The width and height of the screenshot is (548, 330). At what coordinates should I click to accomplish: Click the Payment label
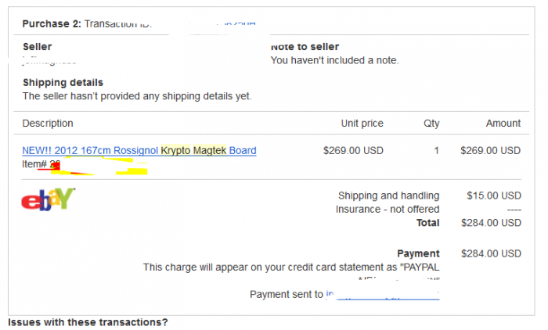pyautogui.click(x=418, y=253)
